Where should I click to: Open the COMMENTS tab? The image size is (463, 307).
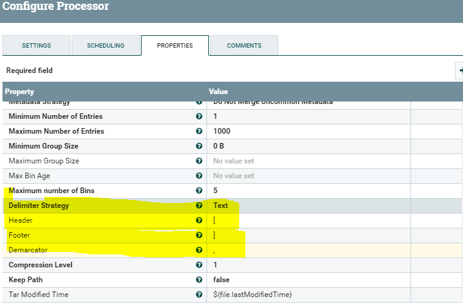click(x=244, y=46)
